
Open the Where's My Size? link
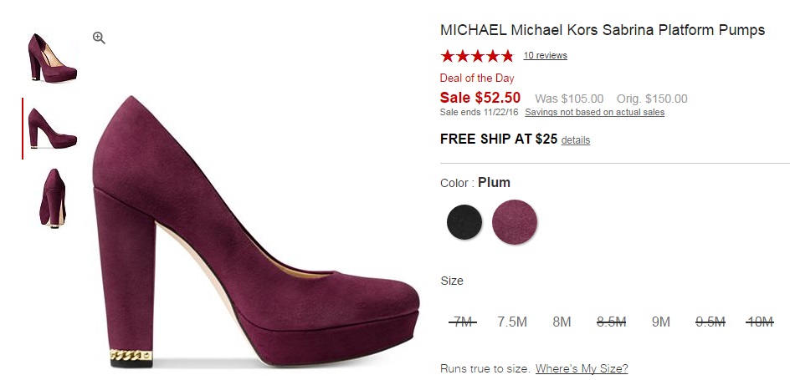pos(582,368)
